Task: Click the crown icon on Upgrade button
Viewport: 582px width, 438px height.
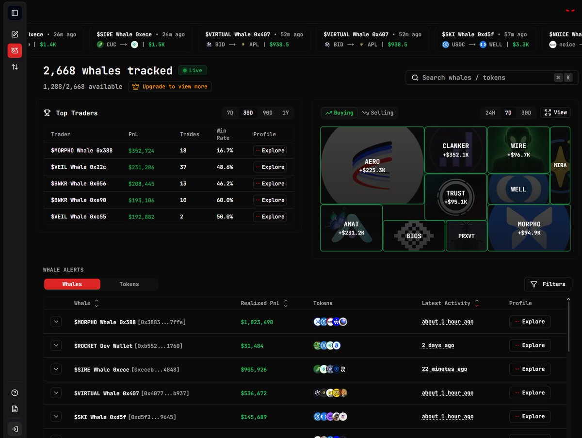Action: pos(136,87)
